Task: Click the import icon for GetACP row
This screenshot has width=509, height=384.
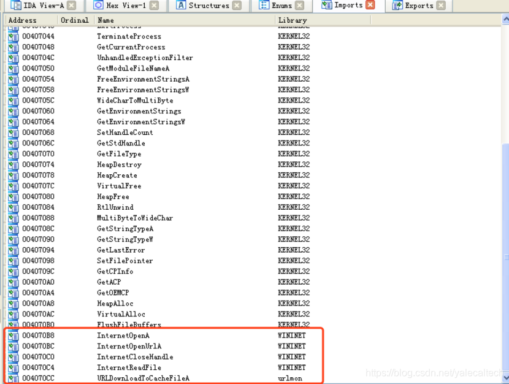Action: click(x=13, y=282)
